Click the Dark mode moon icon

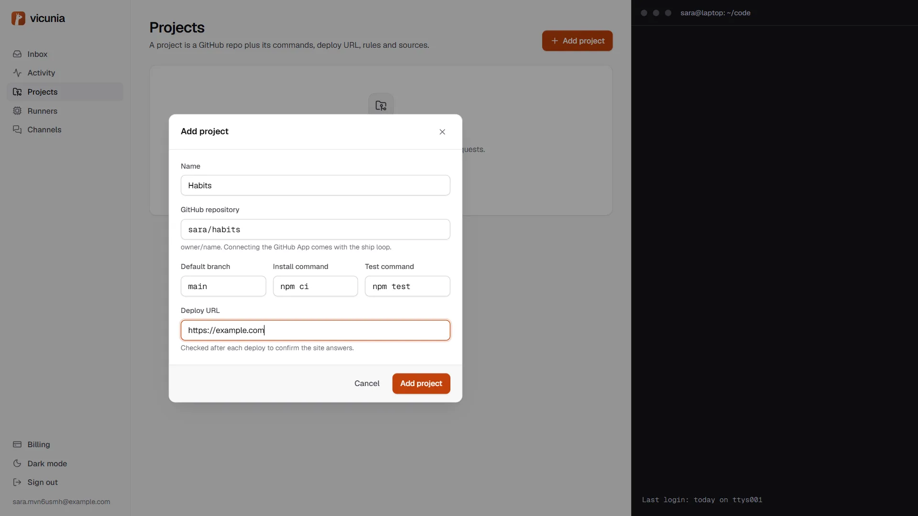(17, 463)
